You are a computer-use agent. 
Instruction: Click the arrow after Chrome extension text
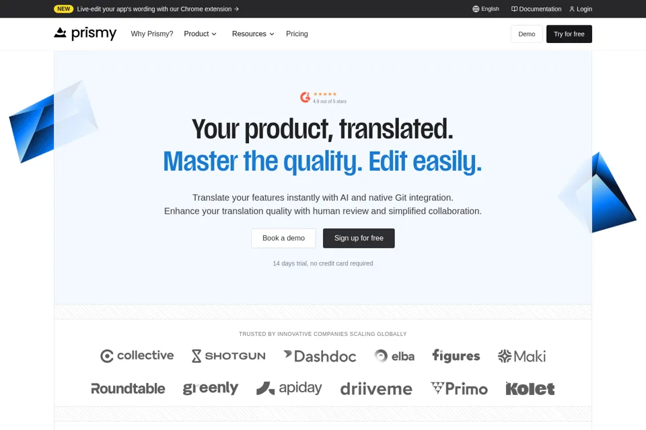[236, 9]
